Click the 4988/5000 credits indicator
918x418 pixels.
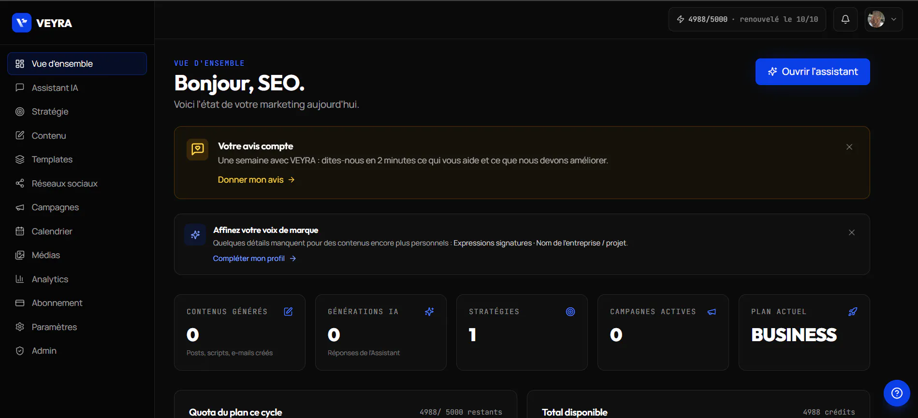(x=747, y=19)
